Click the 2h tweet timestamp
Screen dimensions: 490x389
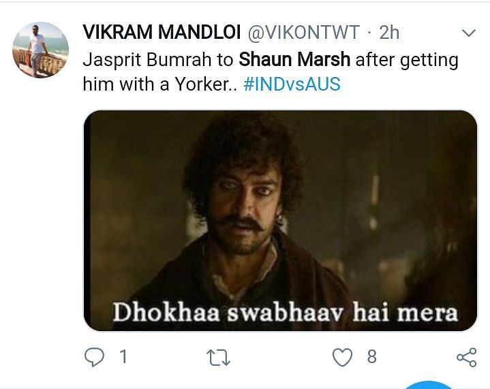[x=389, y=32]
